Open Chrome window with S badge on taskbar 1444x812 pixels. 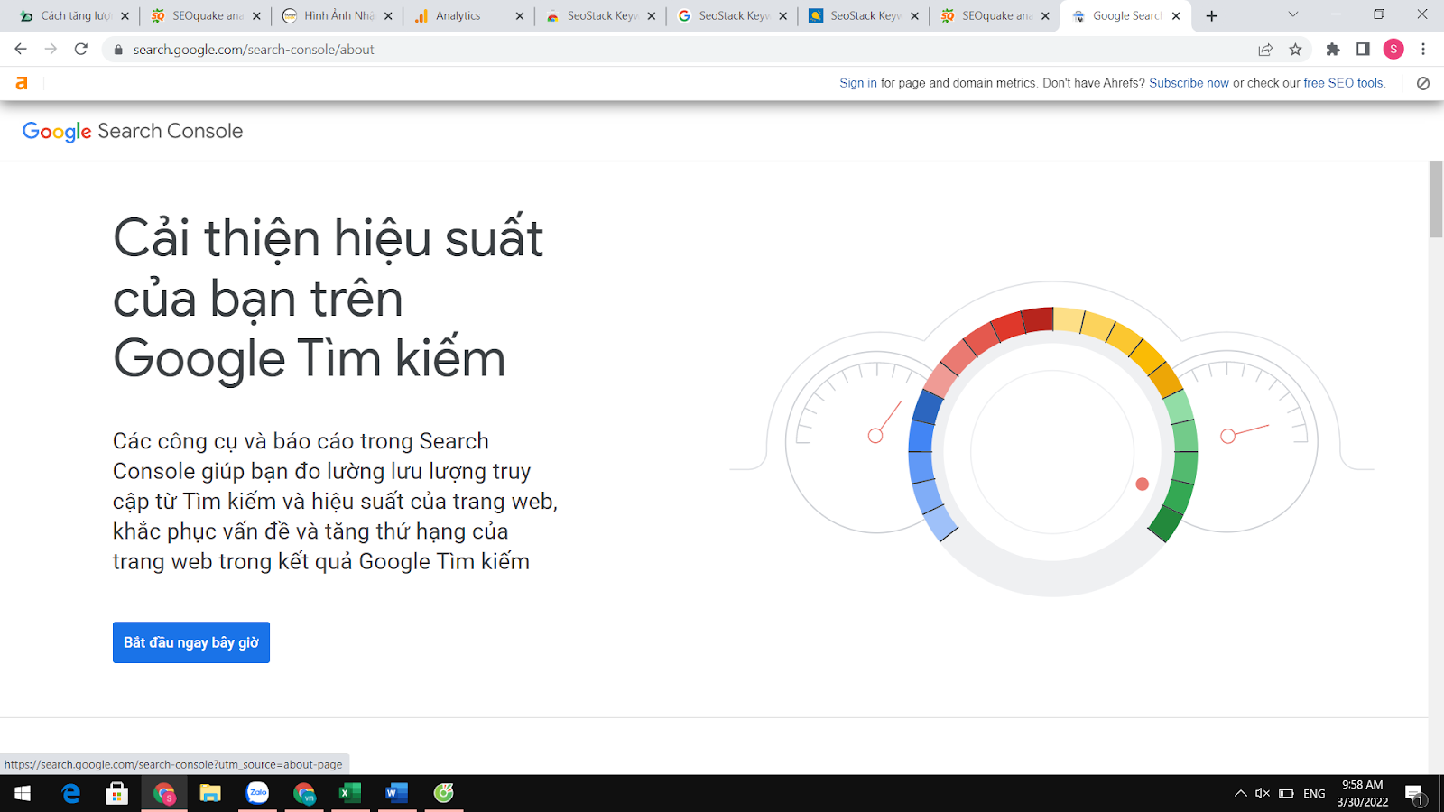coord(164,793)
